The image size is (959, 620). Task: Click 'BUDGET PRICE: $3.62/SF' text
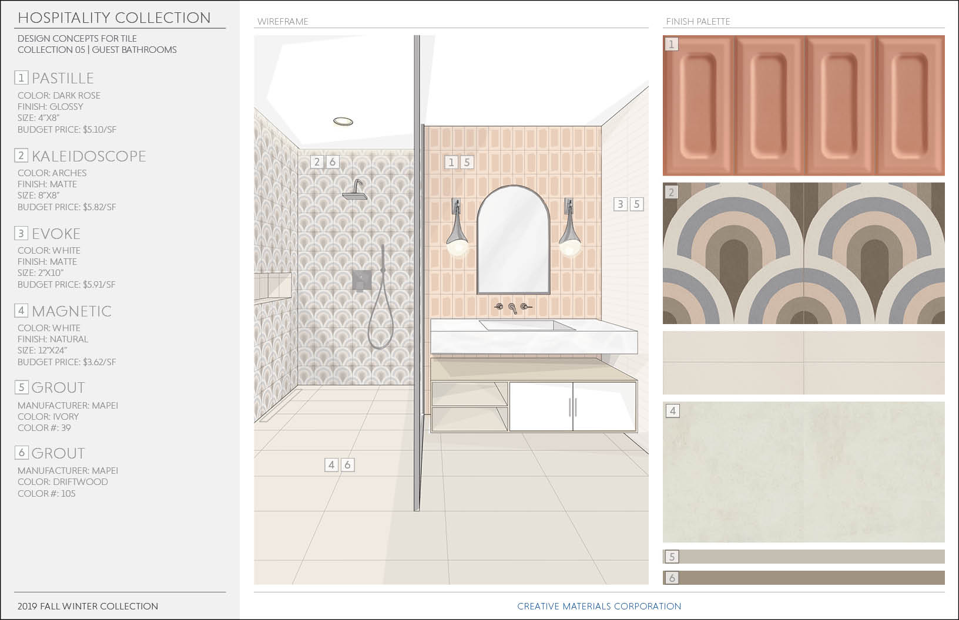pyautogui.click(x=67, y=362)
